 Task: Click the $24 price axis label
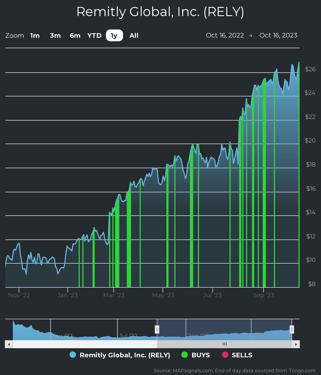pos(310,93)
